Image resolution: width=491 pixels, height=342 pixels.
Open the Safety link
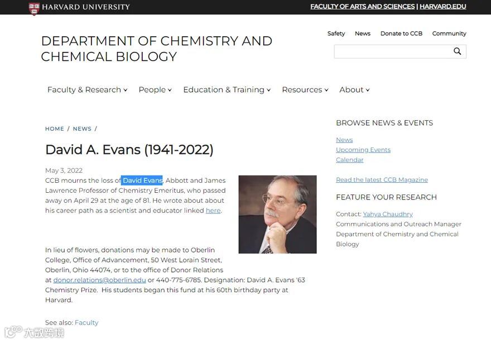336,34
